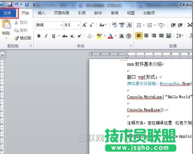
Task: Apply the yellow text highlight color
Action: pos(100,36)
